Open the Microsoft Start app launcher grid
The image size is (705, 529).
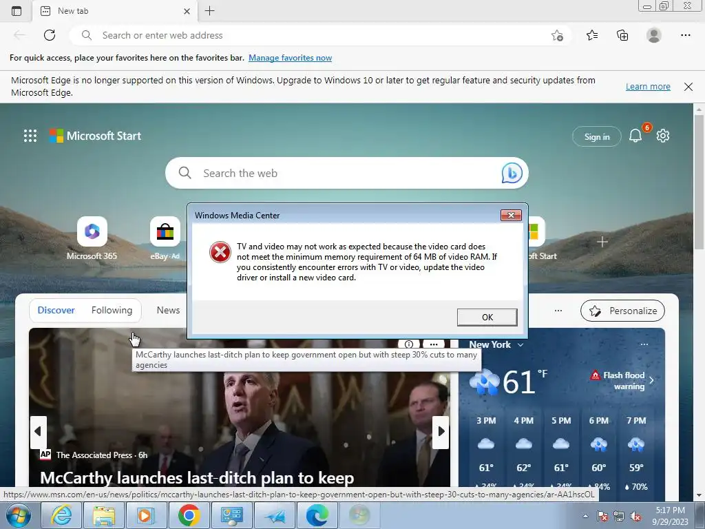coord(30,136)
